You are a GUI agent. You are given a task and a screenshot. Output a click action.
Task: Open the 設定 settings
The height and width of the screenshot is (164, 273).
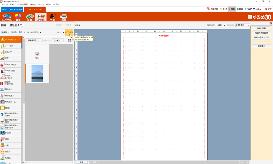(x=240, y=9)
